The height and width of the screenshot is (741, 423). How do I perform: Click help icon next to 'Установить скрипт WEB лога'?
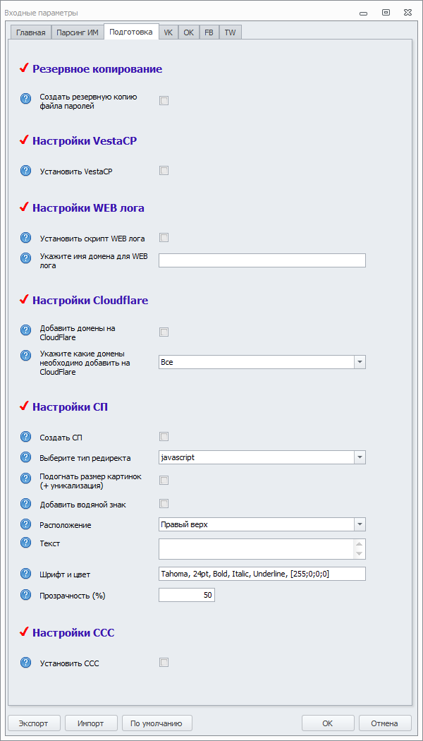pyautogui.click(x=26, y=238)
